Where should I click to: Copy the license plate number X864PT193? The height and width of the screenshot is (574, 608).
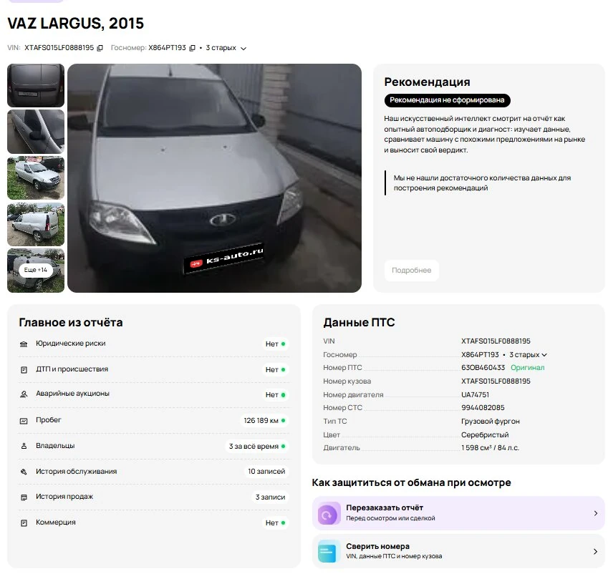click(192, 48)
